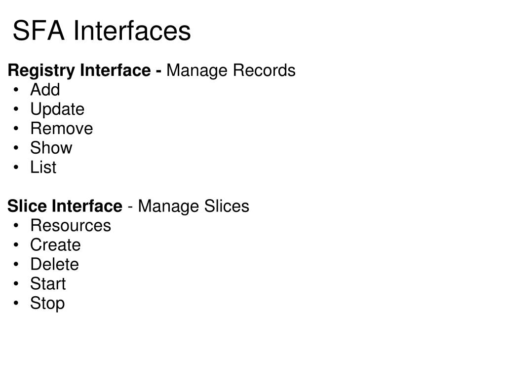Click the bullet point beside Add
The height and width of the screenshot is (378, 505).
click(x=16, y=90)
